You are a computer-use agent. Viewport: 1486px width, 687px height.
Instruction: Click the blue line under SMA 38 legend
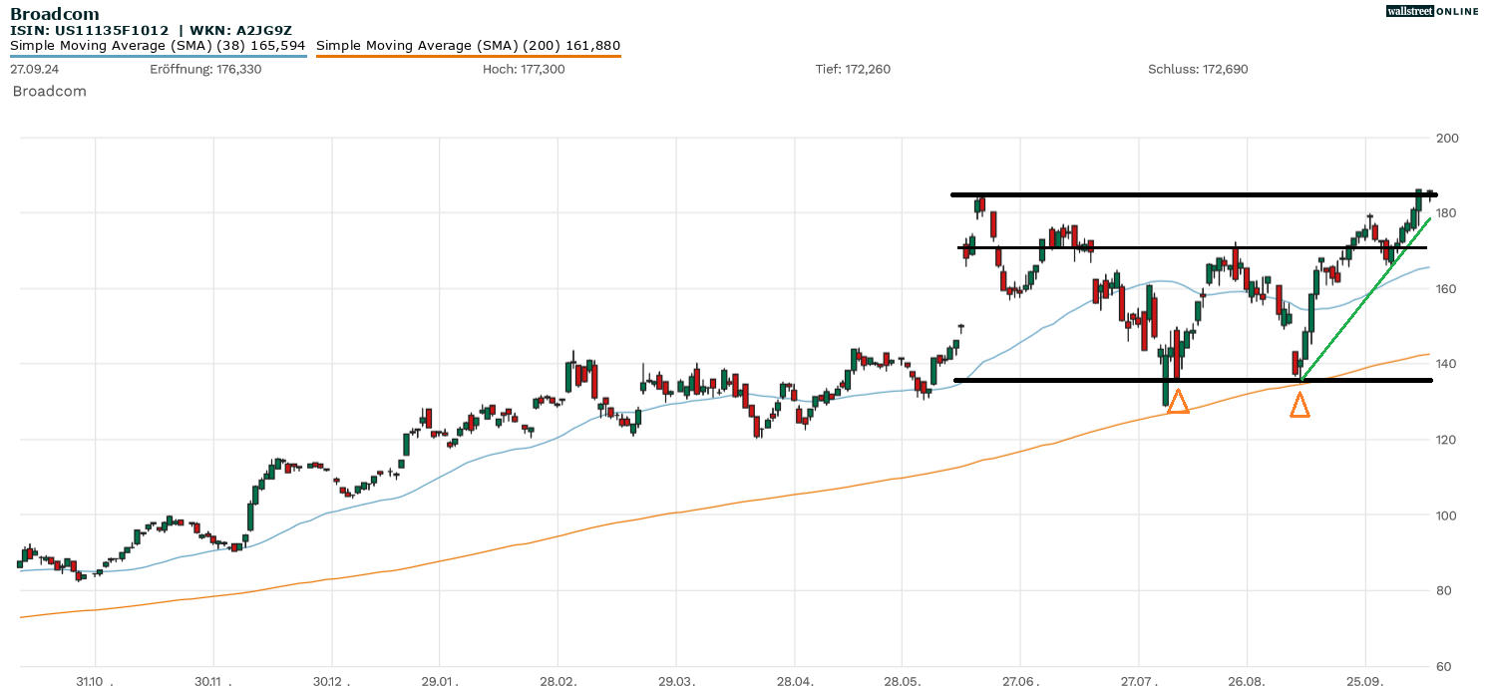click(x=158, y=57)
